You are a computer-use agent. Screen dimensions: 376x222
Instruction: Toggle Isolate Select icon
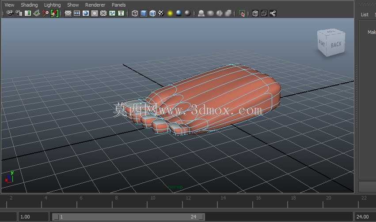click(x=242, y=13)
